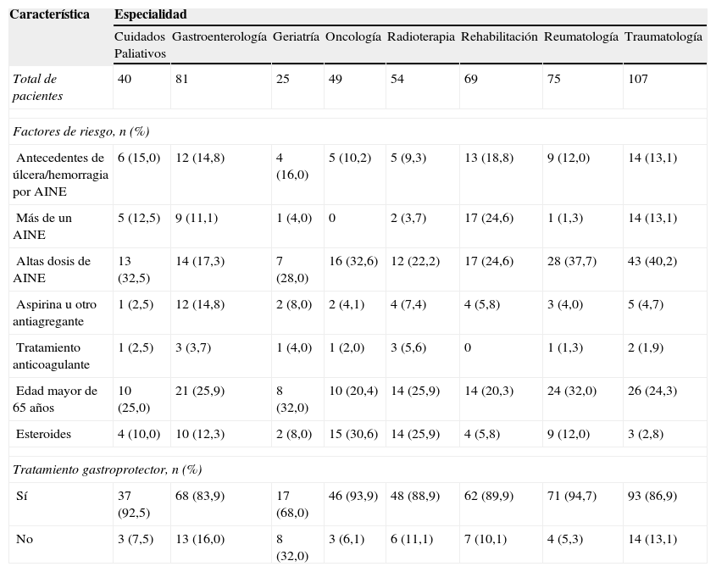Select the Reumatología column header
Viewport: 716px width, 572px height.
point(580,37)
